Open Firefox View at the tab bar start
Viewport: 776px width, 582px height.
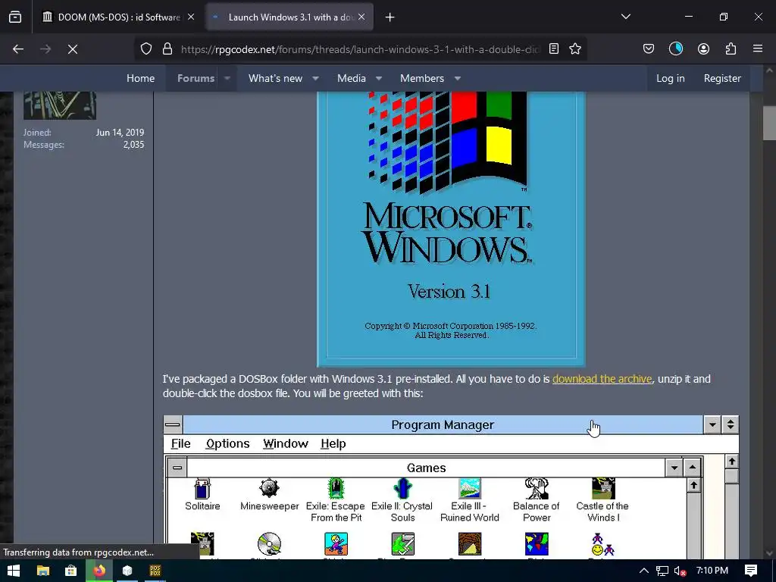click(x=15, y=17)
